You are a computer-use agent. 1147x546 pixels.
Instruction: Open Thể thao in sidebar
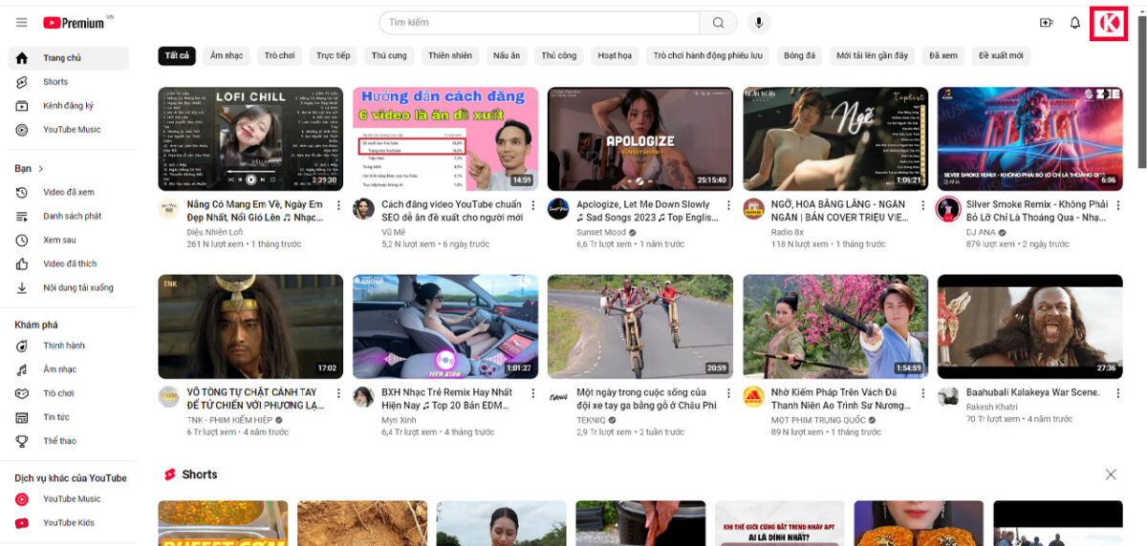click(68, 441)
